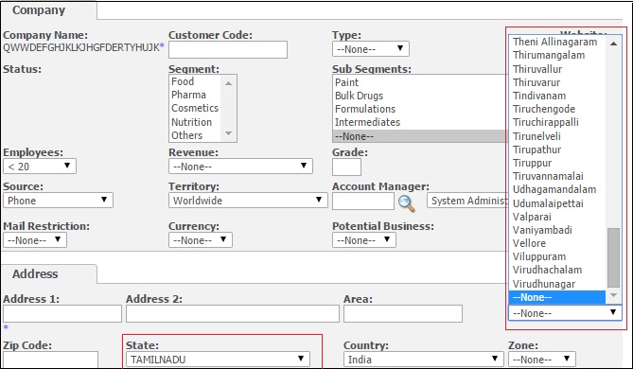Open the State dropdown showing TAMILNADU
633x369 pixels.
[218, 359]
